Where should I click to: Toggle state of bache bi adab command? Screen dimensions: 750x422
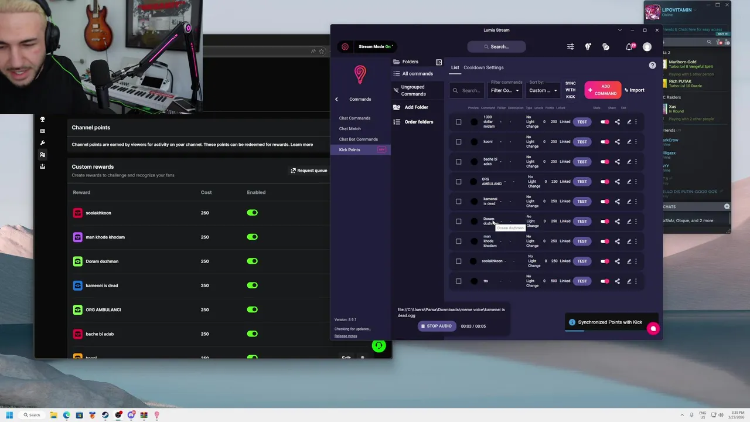tap(605, 162)
